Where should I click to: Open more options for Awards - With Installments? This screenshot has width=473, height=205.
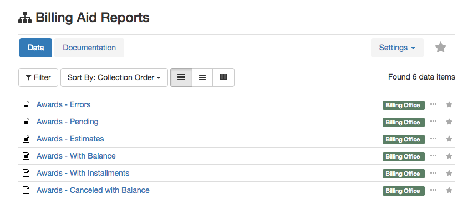pyautogui.click(x=434, y=173)
